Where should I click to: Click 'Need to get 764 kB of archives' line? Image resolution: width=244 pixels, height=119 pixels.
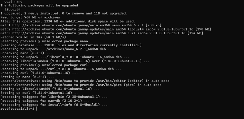click(x=31, y=17)
